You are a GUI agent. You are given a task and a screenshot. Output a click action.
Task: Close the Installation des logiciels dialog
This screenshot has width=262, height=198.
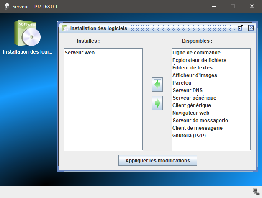[251, 28]
